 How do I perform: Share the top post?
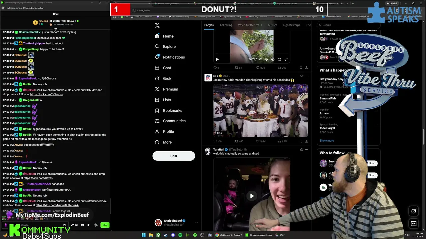point(306,68)
